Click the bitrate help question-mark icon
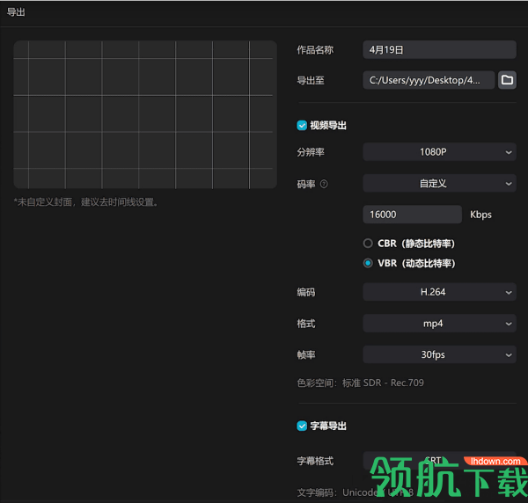The height and width of the screenshot is (503, 528). (324, 184)
